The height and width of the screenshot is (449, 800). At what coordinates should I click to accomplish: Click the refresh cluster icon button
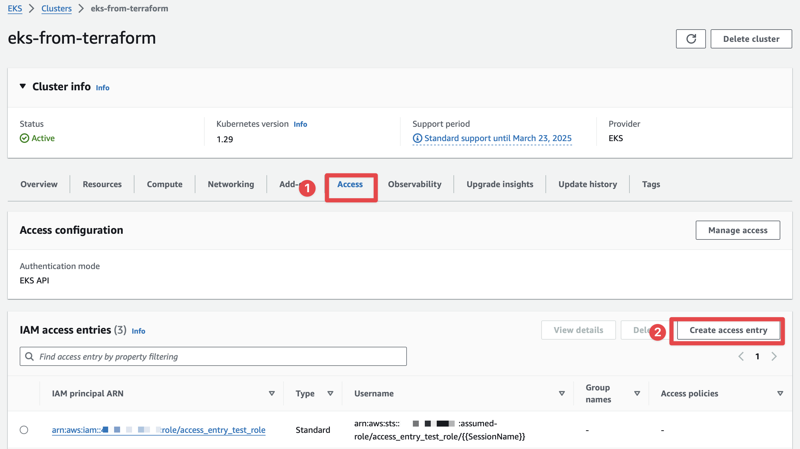click(x=690, y=39)
